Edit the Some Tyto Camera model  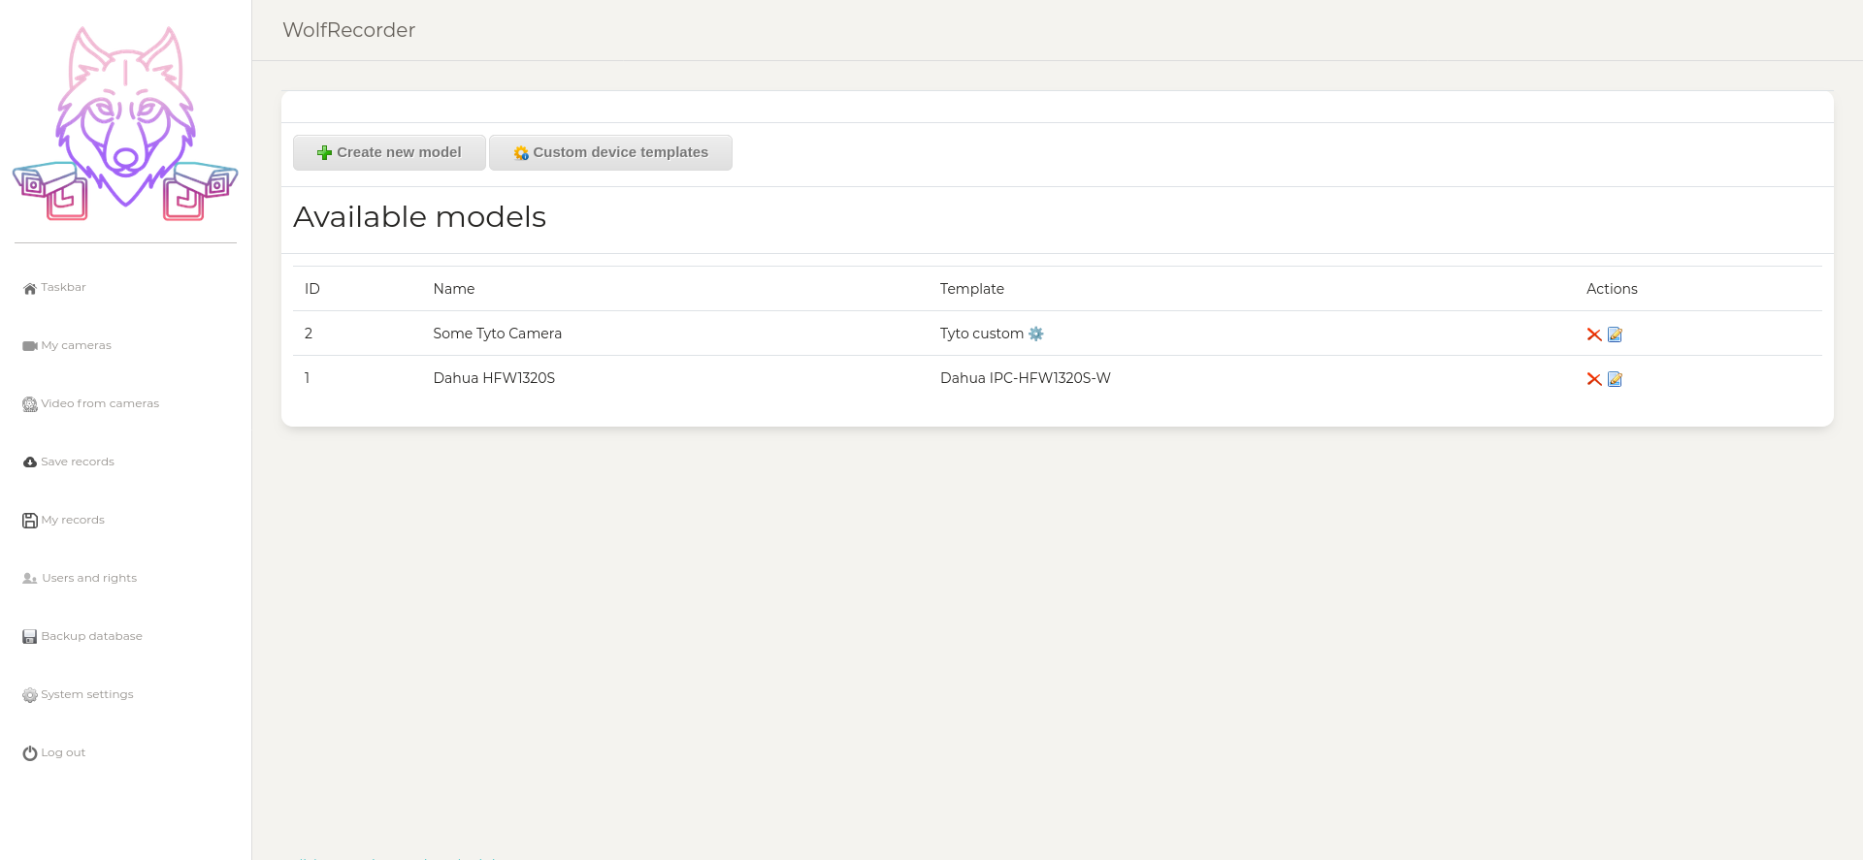1615,334
